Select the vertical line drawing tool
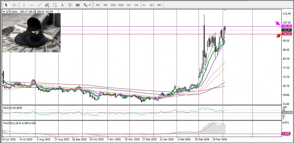The image size is (294, 143). [24, 5]
